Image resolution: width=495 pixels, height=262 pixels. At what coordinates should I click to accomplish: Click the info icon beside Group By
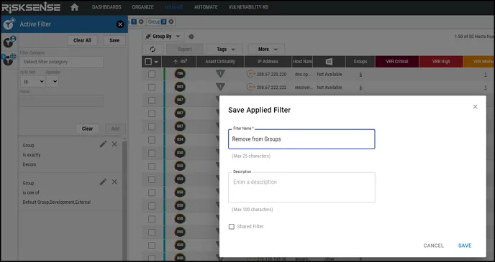tap(191, 37)
